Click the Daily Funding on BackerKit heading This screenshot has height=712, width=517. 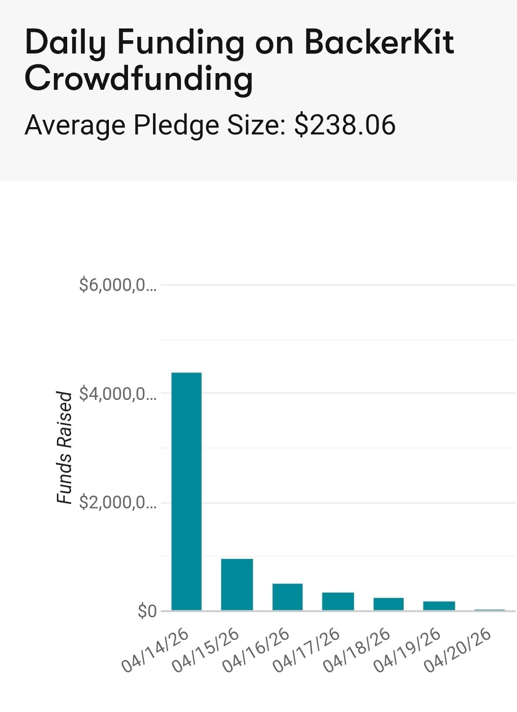click(x=239, y=60)
